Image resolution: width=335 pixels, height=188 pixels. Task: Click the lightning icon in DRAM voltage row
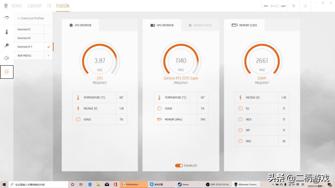[x=240, y=97]
